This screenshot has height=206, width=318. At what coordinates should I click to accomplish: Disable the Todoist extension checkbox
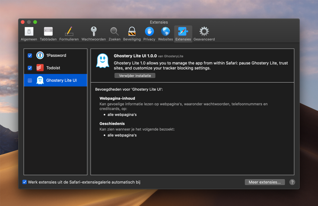click(x=30, y=68)
